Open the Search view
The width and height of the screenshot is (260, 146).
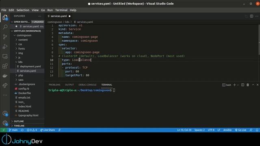5,27
